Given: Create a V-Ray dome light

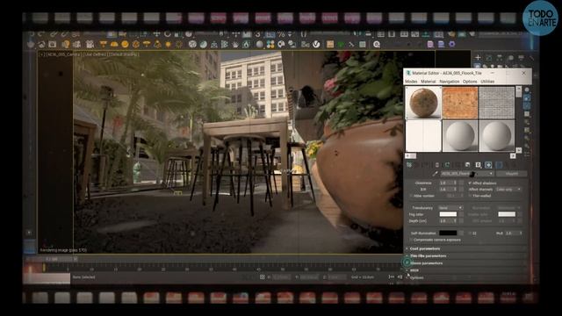Looking at the screenshot, I should (x=114, y=45).
